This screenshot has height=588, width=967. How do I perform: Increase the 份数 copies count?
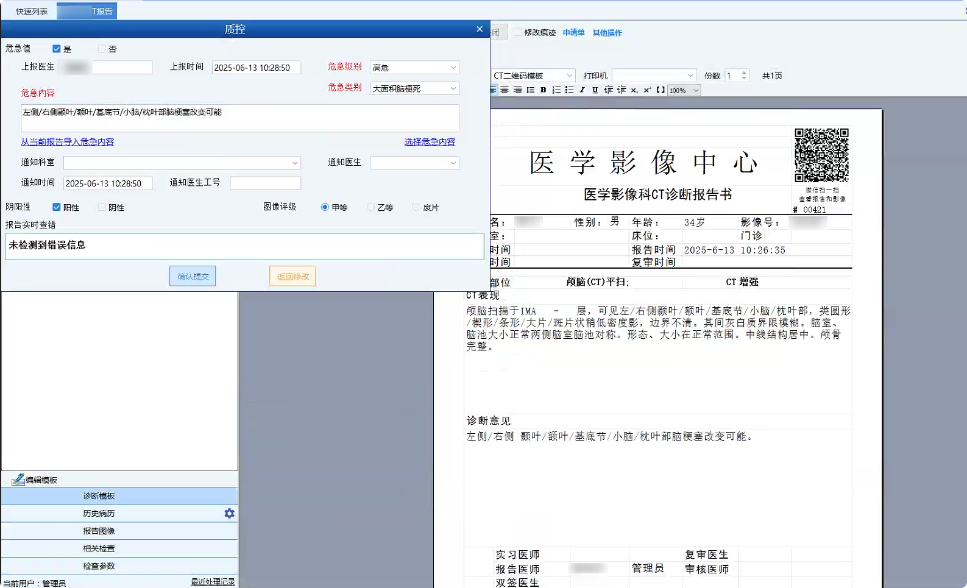[744, 73]
